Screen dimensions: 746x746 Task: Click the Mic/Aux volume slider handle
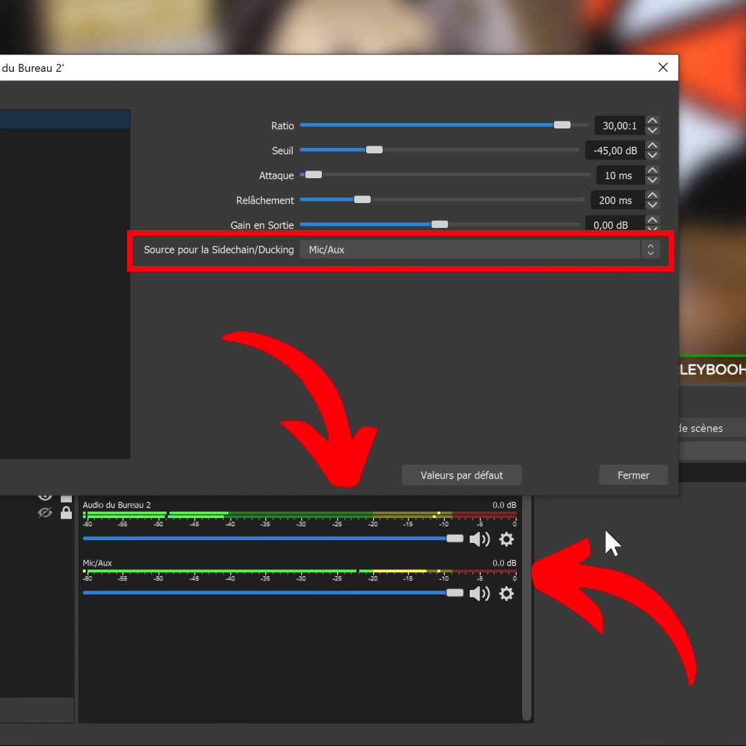tap(455, 593)
